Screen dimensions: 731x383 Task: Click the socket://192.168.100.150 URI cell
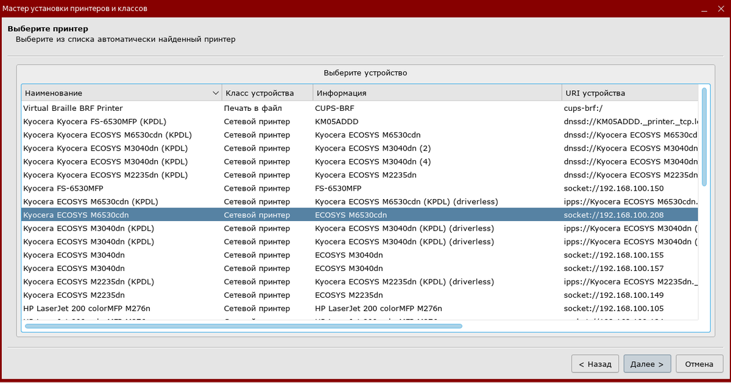click(x=614, y=188)
